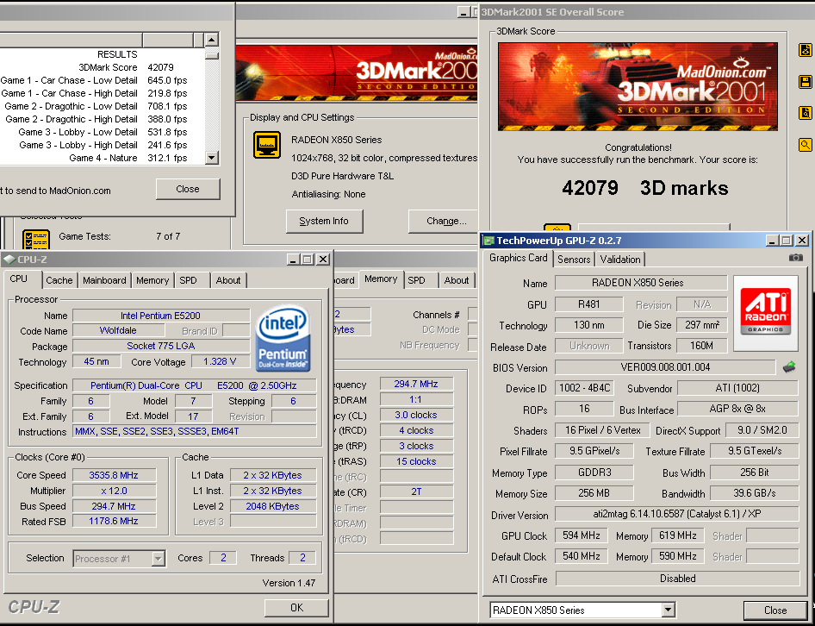Click the Rated FSB value 1178.6 MHz
Viewport: 815px width, 626px height.
[x=114, y=521]
